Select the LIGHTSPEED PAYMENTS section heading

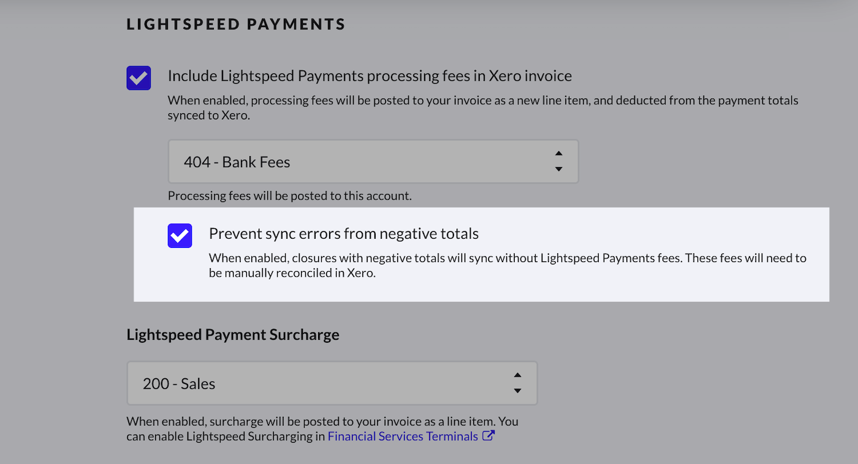click(x=235, y=24)
